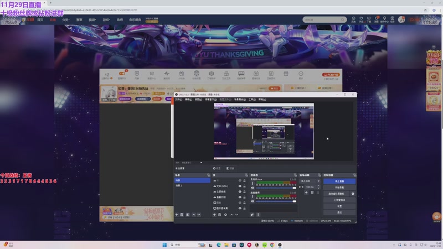The width and height of the screenshot is (443, 249).
Task: Select scene 2 in Scenes list
Action: click(192, 186)
